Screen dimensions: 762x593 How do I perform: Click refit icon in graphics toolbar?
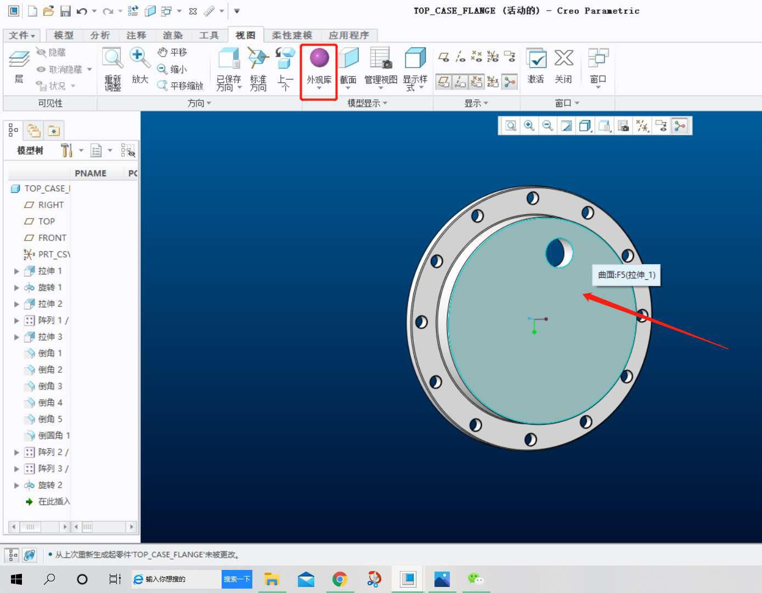pos(511,126)
